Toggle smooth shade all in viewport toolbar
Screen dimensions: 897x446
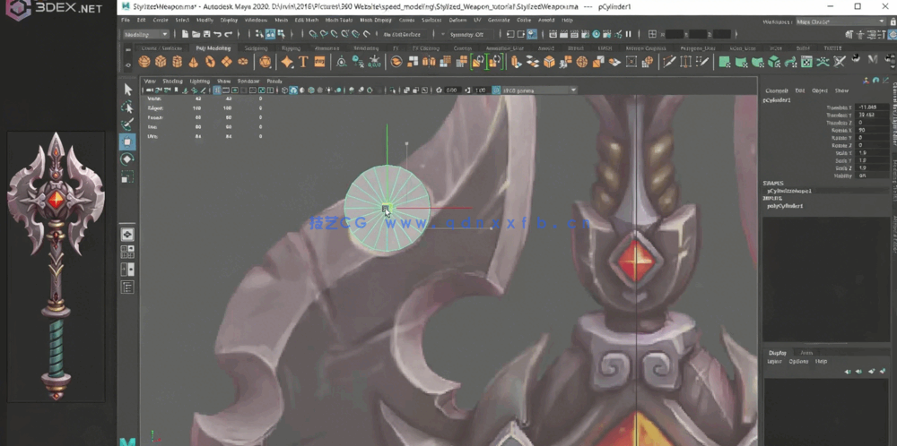(x=293, y=90)
